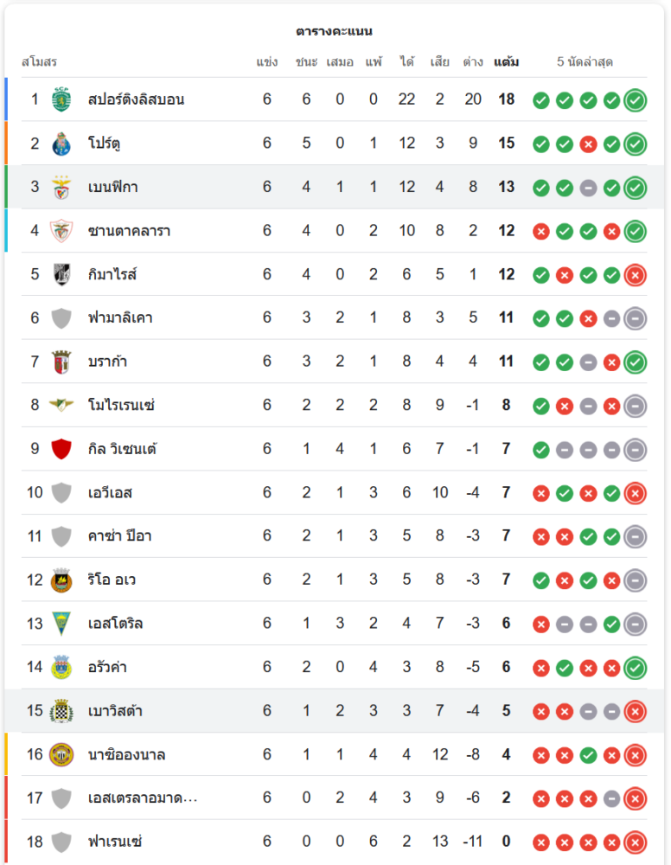Click the 5 นัดล่าสุด column header
This screenshot has width=671, height=865.
tap(585, 62)
